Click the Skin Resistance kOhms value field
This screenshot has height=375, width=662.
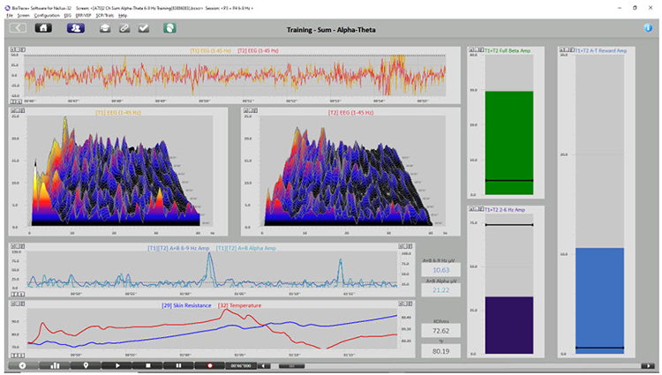[440, 330]
